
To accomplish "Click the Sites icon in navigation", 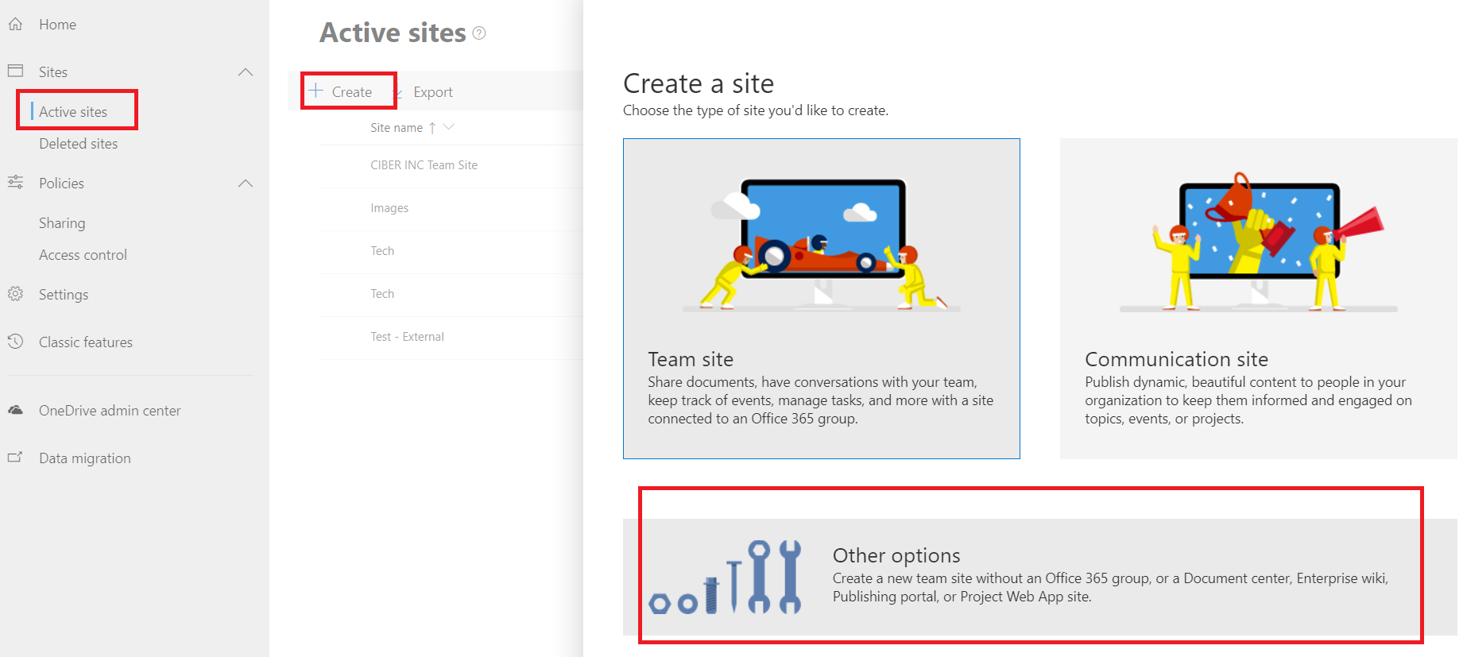I will (15, 71).
